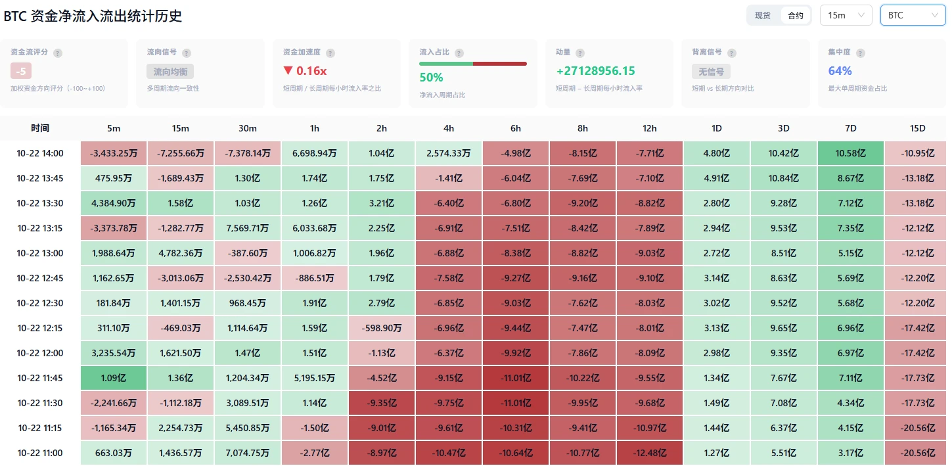Click the 10-22 11:00 time row label
Viewport: 952px width, 466px height.
click(40, 453)
